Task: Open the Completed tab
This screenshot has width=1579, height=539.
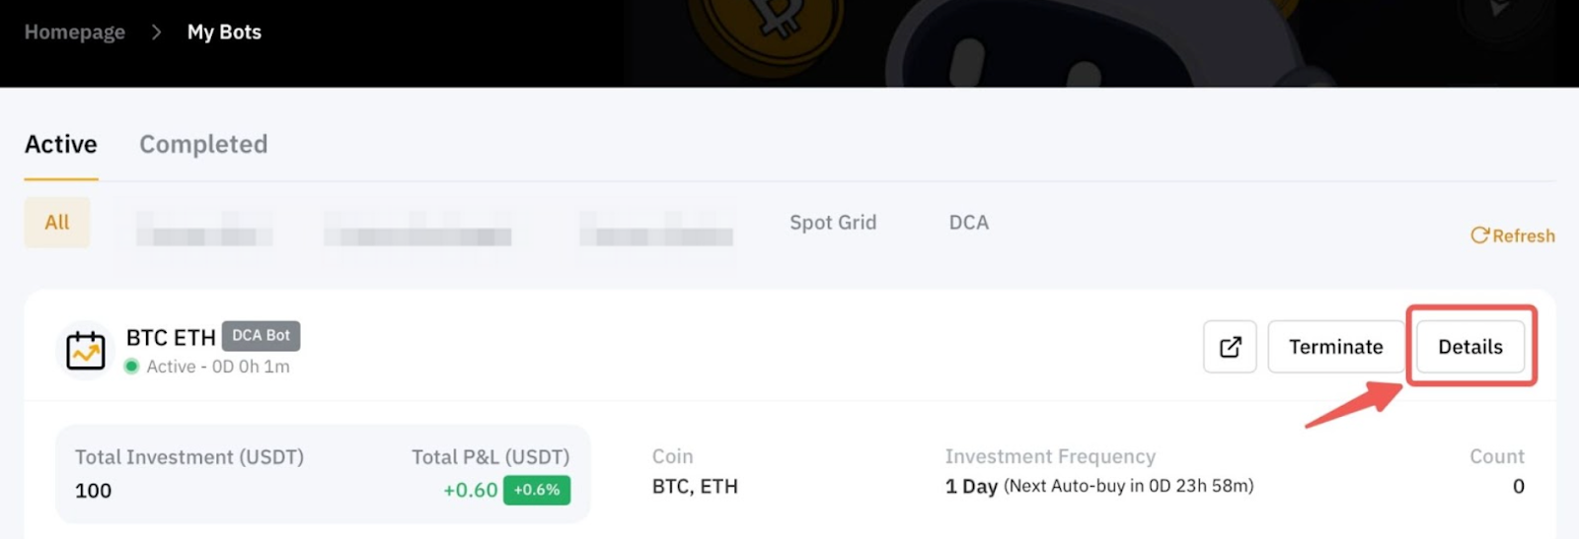Action: 203,145
